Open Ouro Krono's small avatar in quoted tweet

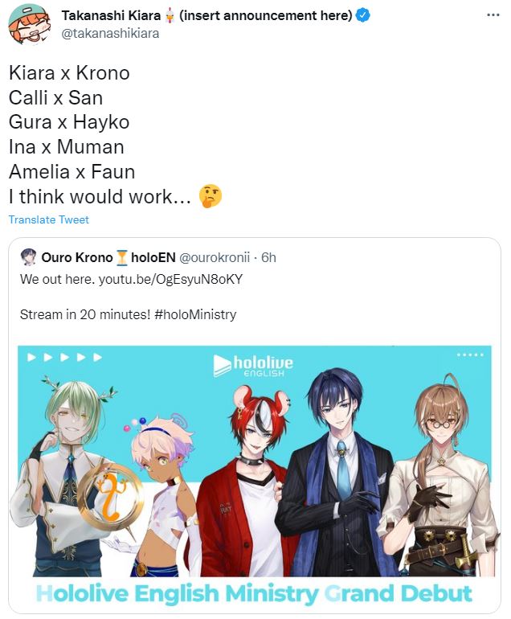tap(28, 257)
